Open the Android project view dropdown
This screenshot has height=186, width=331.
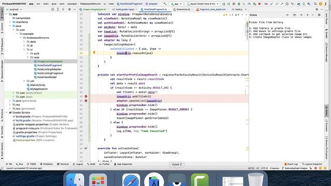14,9
